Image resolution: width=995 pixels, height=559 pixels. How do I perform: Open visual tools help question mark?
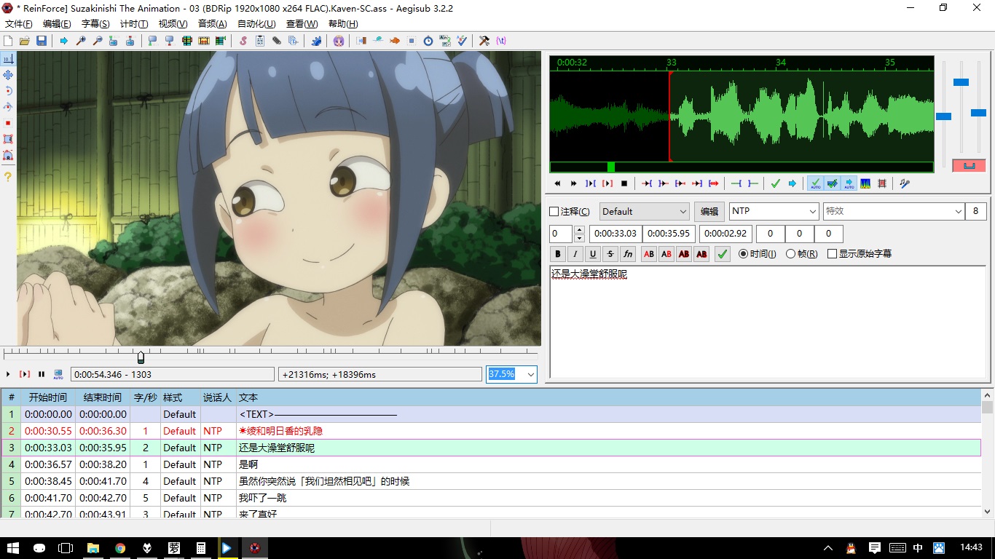pos(8,177)
